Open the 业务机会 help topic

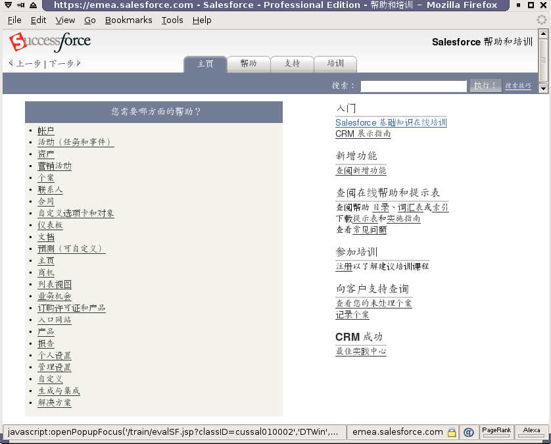coord(55,296)
